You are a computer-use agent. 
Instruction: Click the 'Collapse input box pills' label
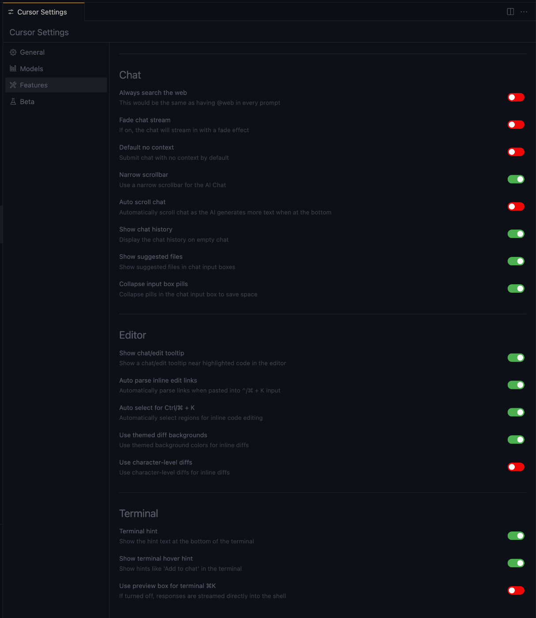[153, 284]
